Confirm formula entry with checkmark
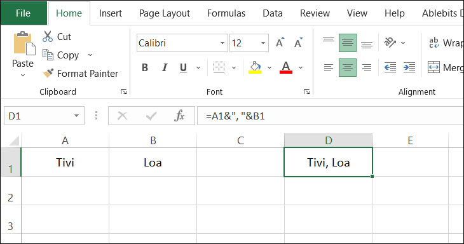 tap(151, 116)
